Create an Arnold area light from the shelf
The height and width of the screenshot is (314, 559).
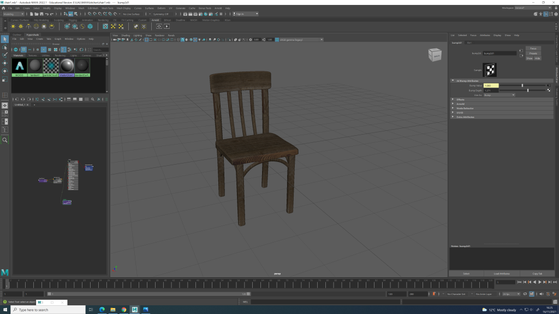(13, 26)
